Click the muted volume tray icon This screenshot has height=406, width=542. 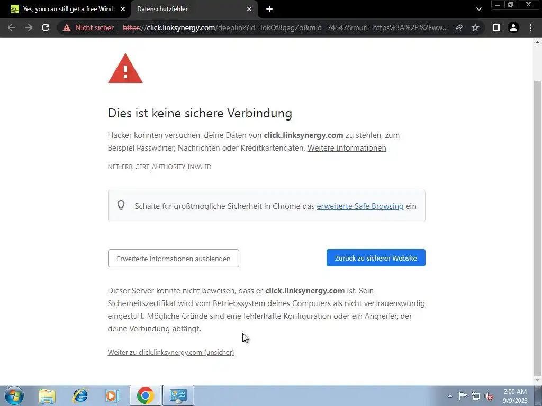click(x=489, y=396)
